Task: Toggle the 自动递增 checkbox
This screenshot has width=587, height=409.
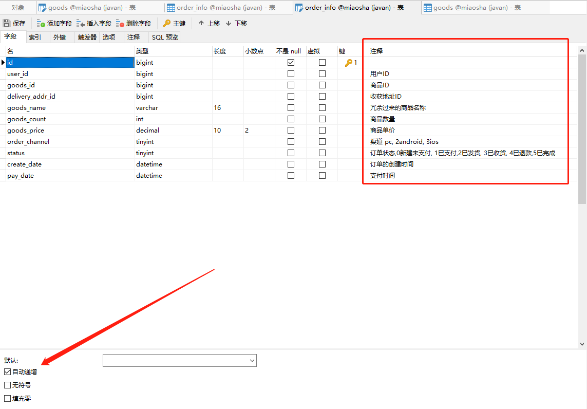Action: point(8,372)
